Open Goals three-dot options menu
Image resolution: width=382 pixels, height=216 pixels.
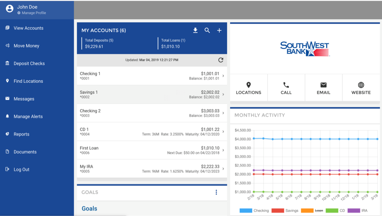216,192
